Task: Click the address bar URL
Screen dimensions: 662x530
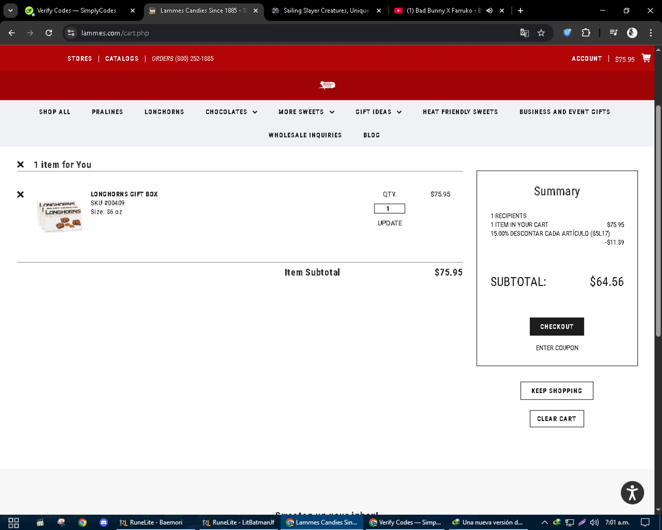Action: 115,33
